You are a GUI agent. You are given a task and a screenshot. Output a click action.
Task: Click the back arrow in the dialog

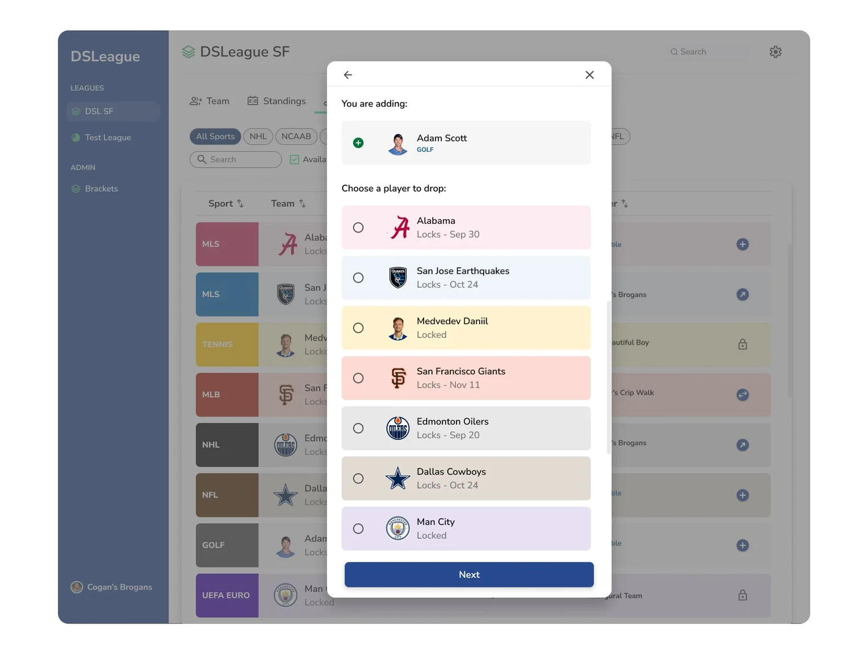[348, 75]
